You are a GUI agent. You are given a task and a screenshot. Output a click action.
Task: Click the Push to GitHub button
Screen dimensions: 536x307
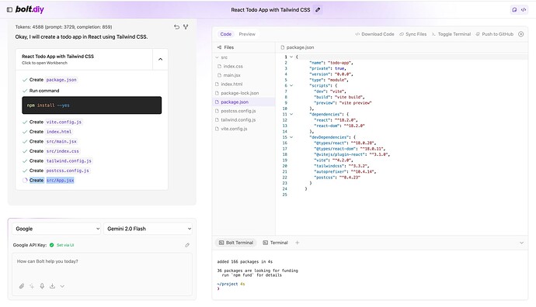click(x=495, y=34)
